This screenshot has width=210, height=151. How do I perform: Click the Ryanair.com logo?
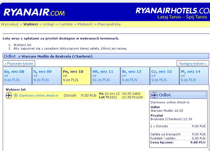(x=34, y=12)
